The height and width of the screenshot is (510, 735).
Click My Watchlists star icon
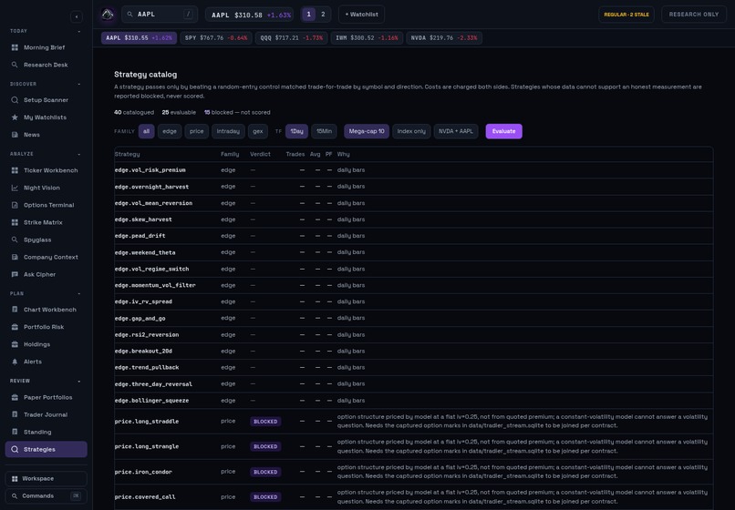15,117
